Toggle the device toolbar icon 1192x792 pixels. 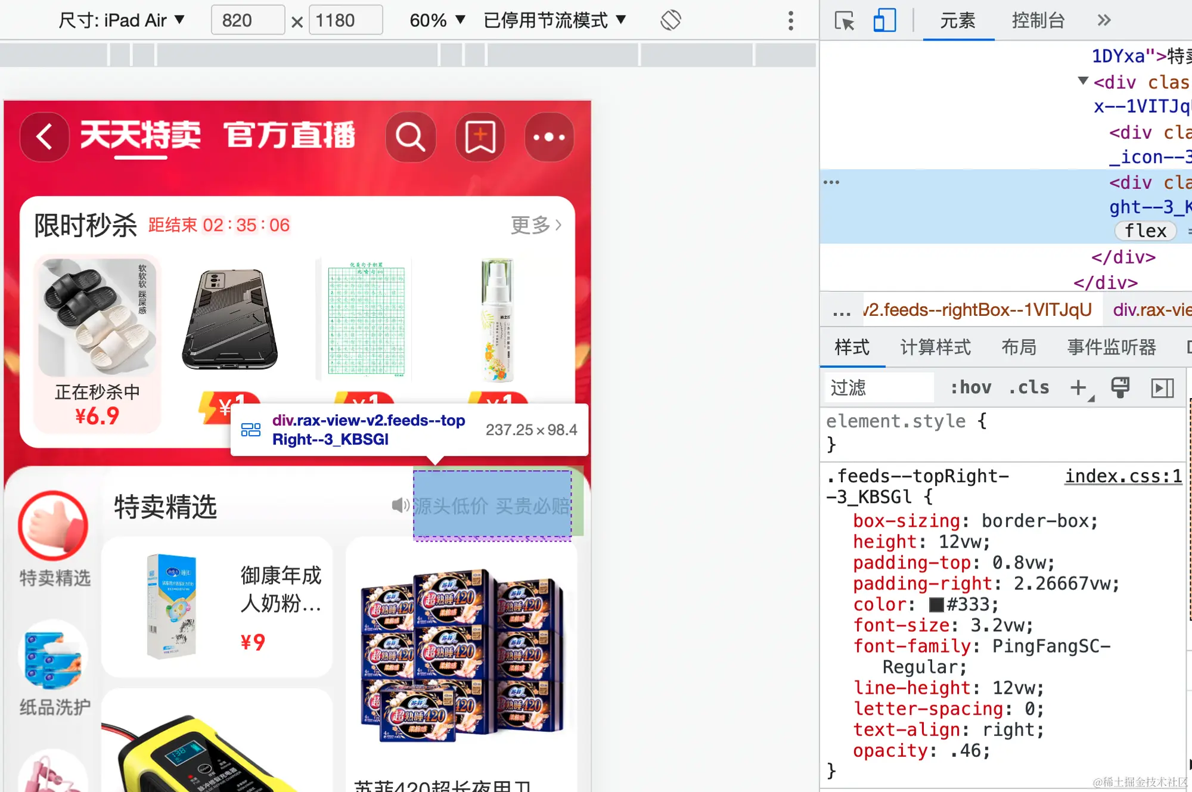pos(884,21)
